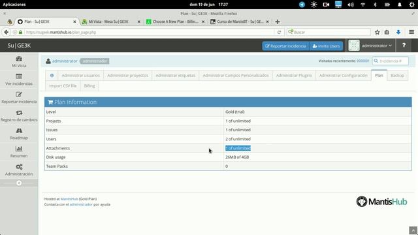The image size is (418, 235).
Task: Click the Buscar search box
Action: 329,32
